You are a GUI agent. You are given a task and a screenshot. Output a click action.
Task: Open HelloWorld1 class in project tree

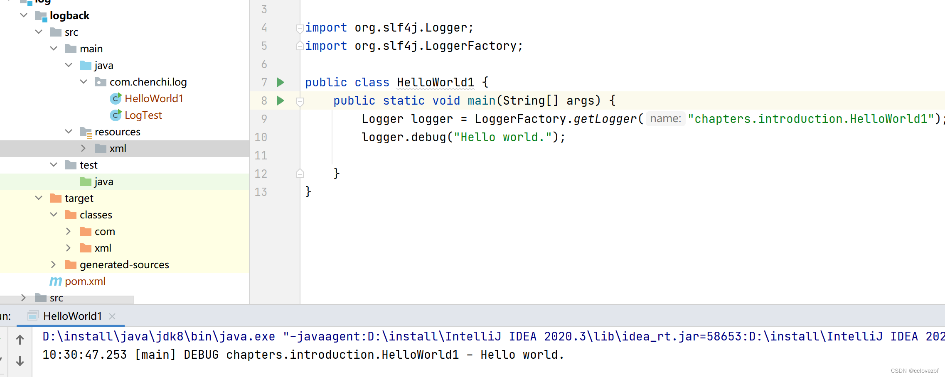pyautogui.click(x=154, y=98)
